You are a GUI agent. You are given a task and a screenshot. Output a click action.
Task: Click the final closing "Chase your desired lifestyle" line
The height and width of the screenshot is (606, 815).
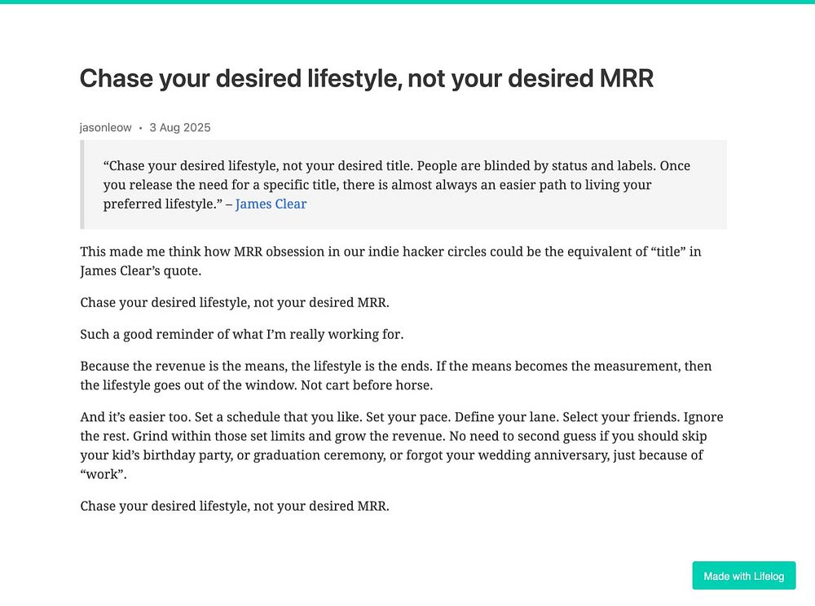tap(235, 506)
